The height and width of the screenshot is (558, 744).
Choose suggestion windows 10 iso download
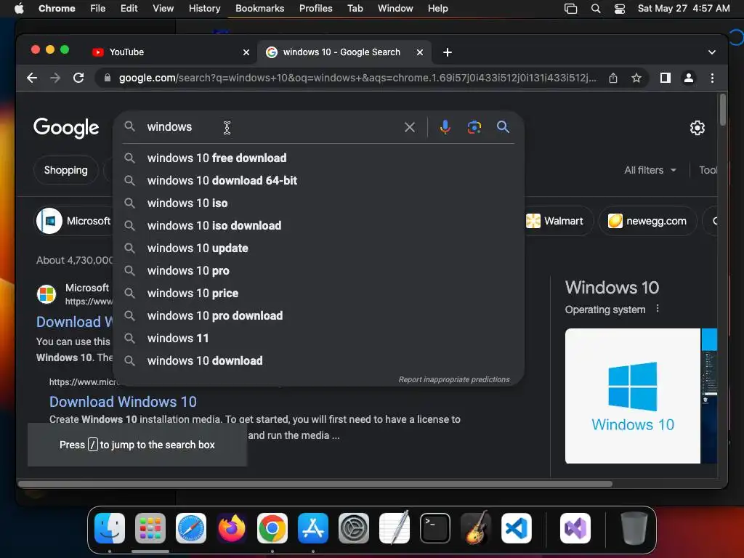point(318,225)
